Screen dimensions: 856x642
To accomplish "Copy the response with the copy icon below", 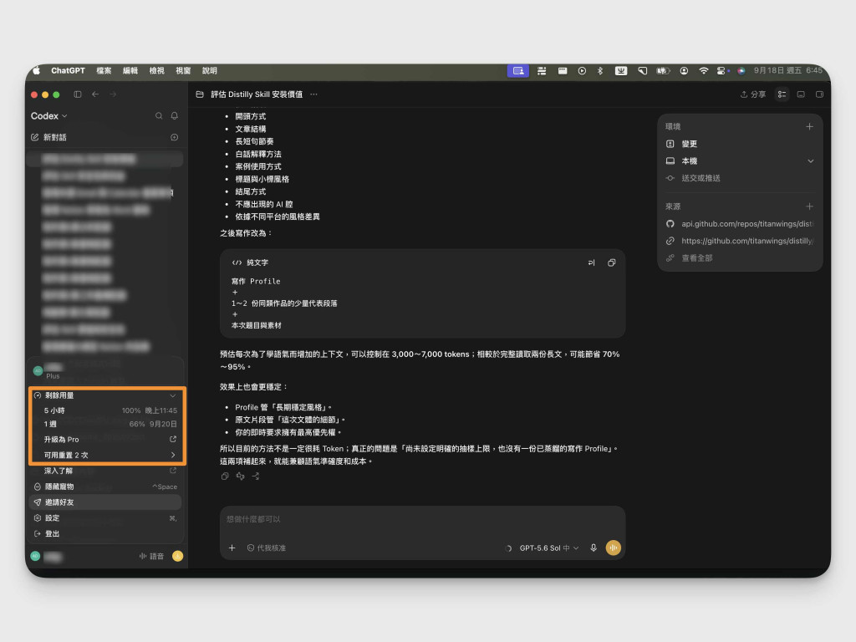I will click(225, 476).
